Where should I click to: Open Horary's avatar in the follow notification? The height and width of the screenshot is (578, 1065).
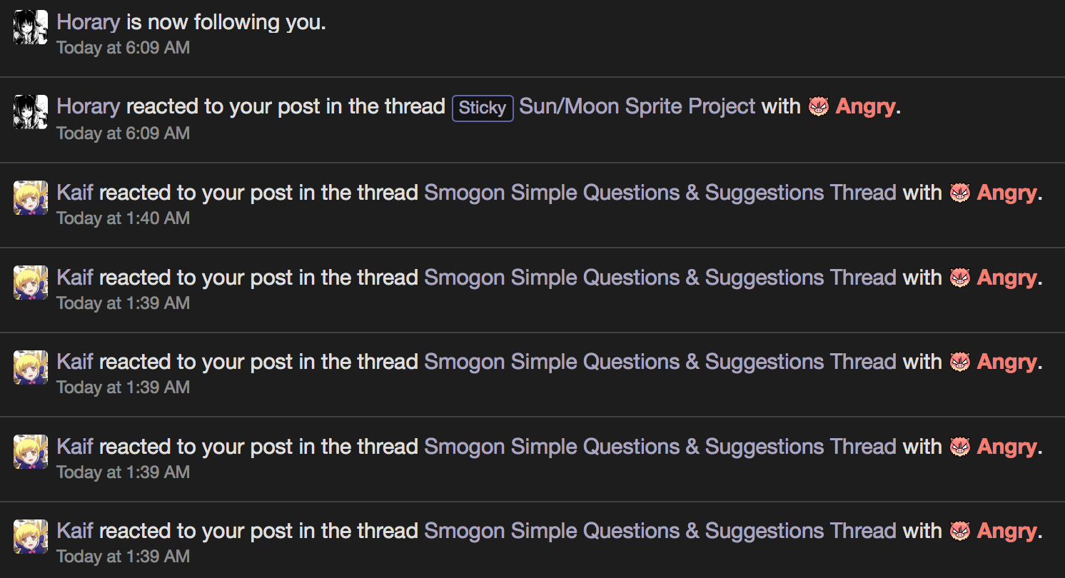click(x=31, y=27)
